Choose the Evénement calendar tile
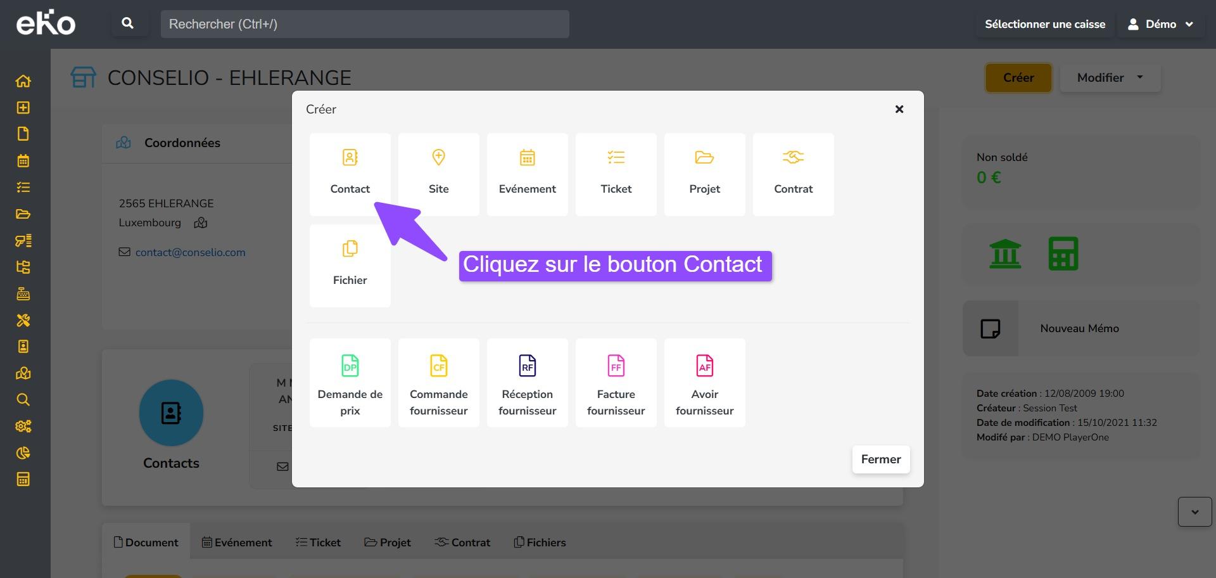Viewport: 1216px width, 578px height. coord(527,173)
